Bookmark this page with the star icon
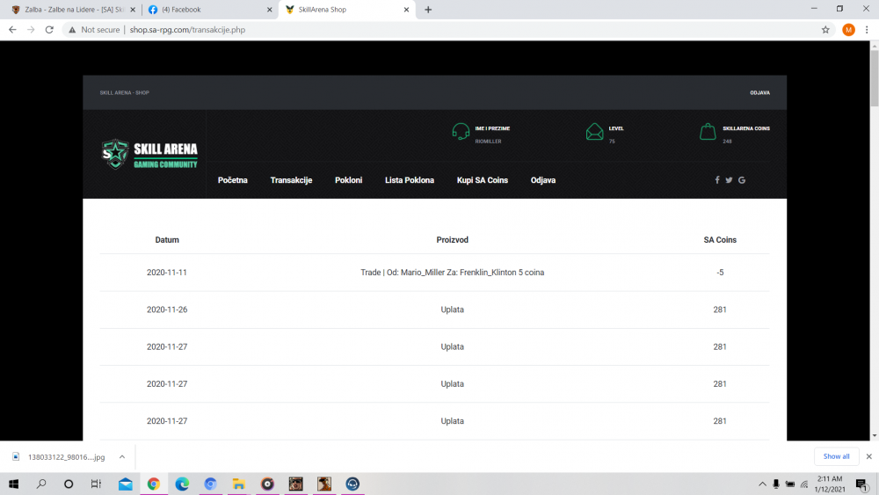Screen dimensions: 879x495 click(x=825, y=29)
